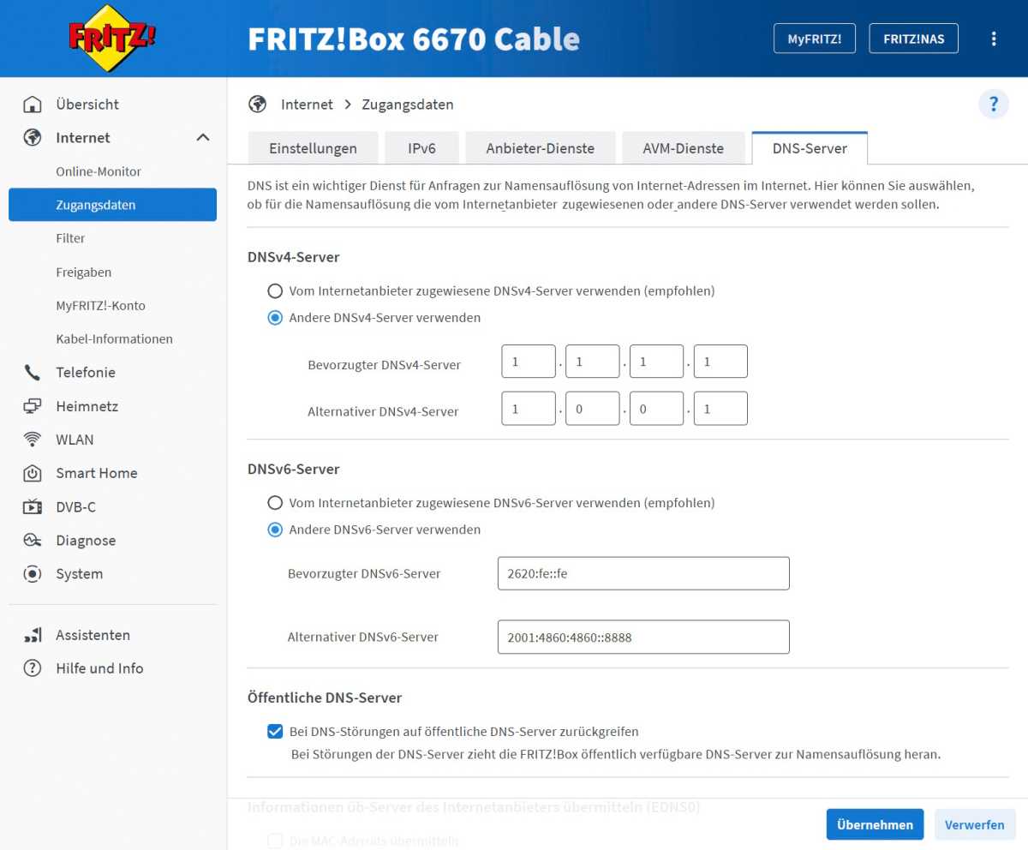Click the Telefonie phone icon
The width and height of the screenshot is (1028, 850).
(x=33, y=373)
